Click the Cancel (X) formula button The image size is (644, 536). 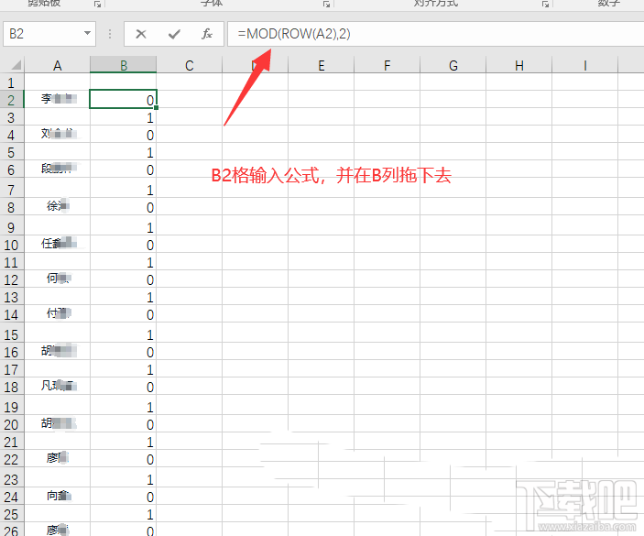pos(141,34)
